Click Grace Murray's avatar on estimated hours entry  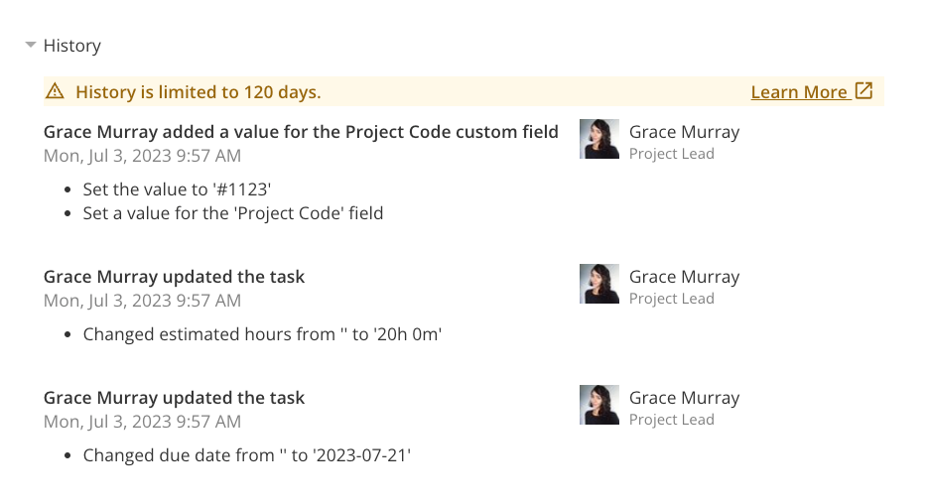pos(598,284)
